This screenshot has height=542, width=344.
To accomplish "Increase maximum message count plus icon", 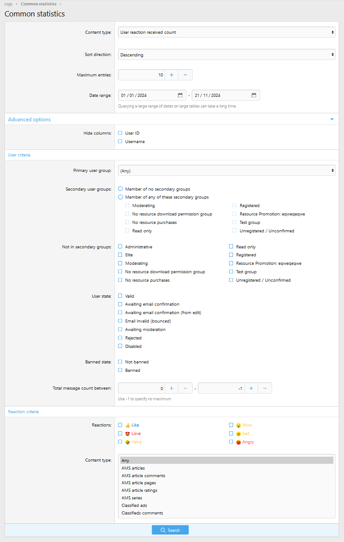I will click(251, 388).
